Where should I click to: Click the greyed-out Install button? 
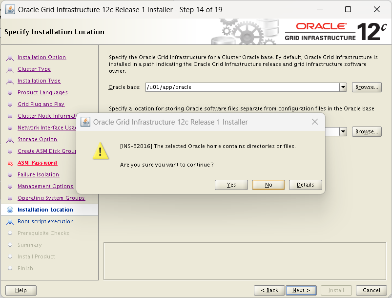point(336,290)
